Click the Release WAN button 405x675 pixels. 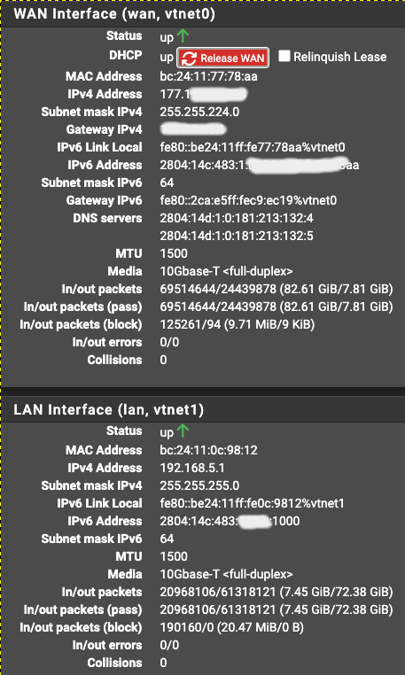(223, 58)
